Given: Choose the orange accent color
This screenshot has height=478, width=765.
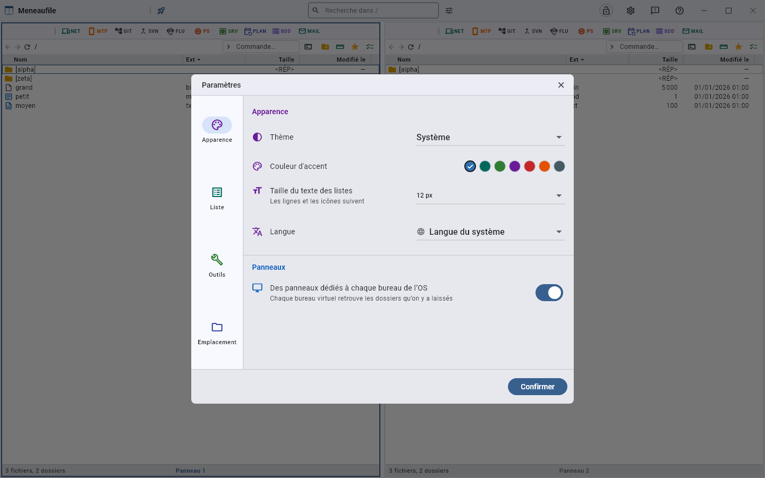Looking at the screenshot, I should point(545,166).
